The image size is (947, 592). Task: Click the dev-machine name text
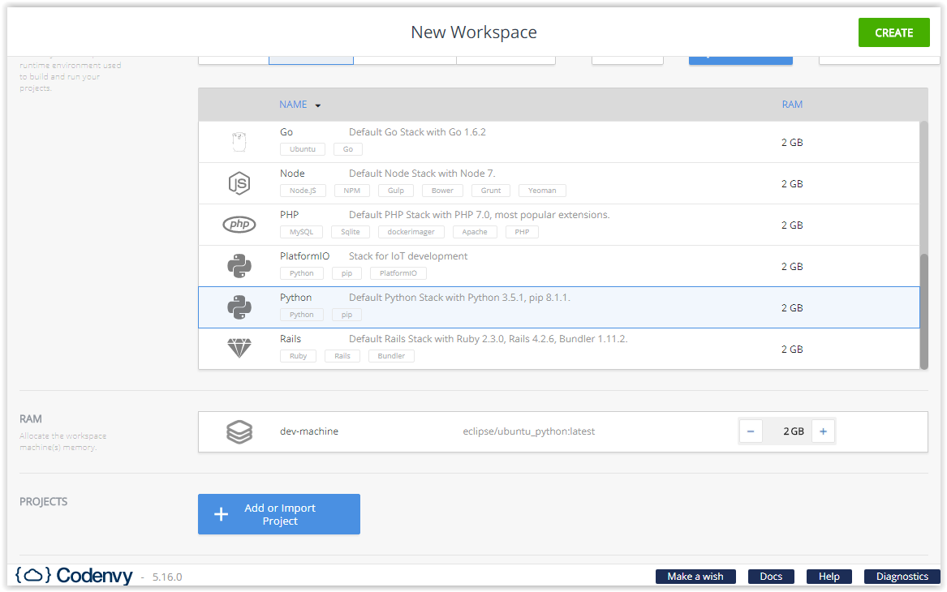309,431
